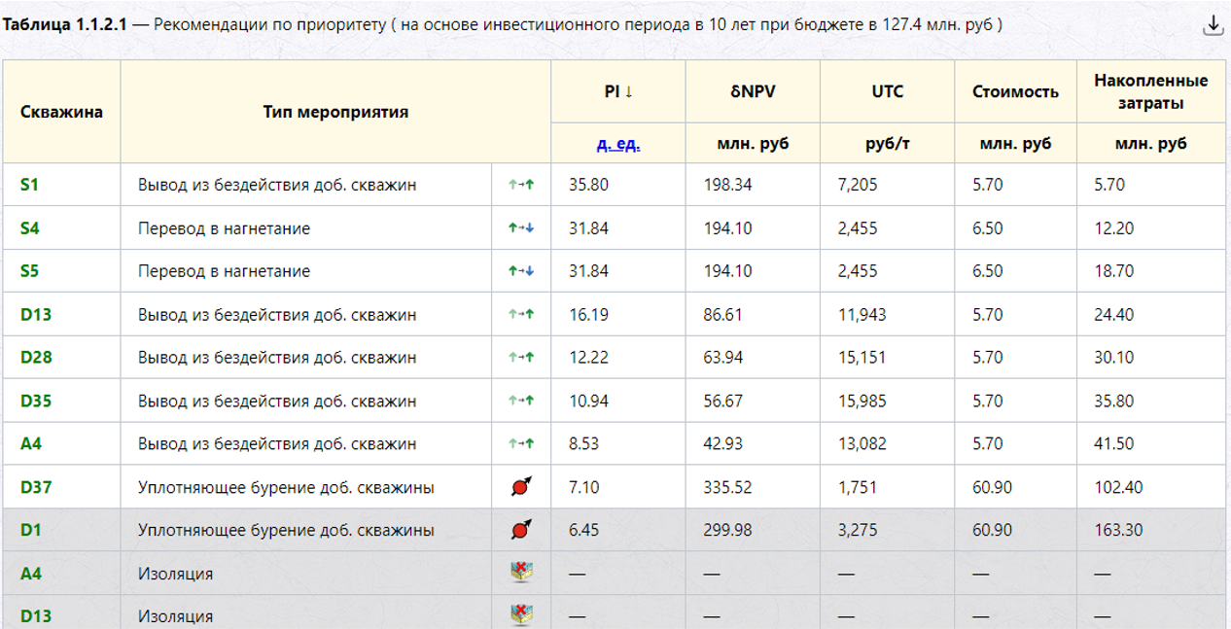Click the reactivation arrows icon in row D13
The height and width of the screenshot is (629, 1231).
click(521, 314)
